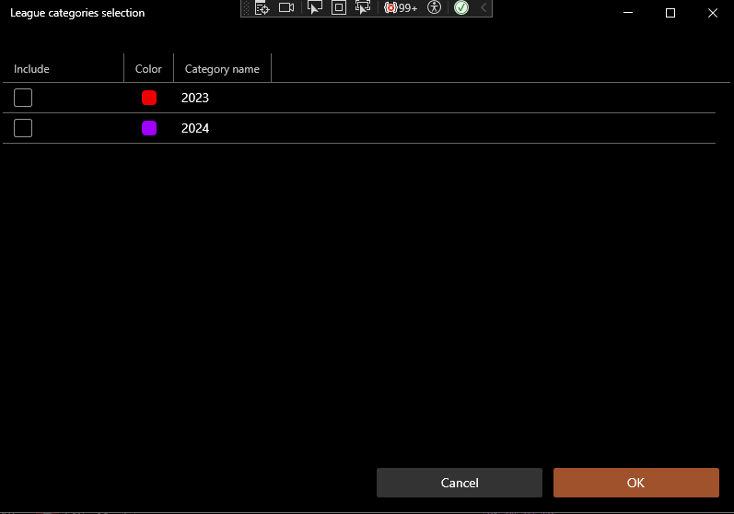This screenshot has width=734, height=514.
Task: Sort by the Include column header
Action: click(x=64, y=69)
